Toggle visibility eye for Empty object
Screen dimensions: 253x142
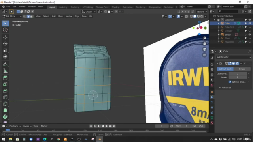coord(249,34)
